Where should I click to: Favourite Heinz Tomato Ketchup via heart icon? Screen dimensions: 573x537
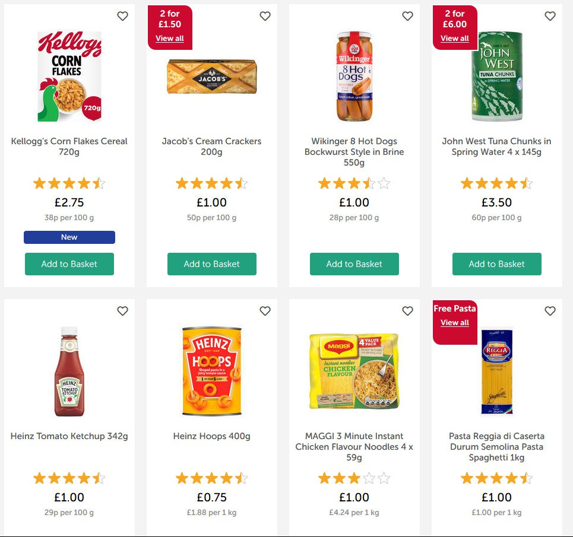pyautogui.click(x=122, y=311)
